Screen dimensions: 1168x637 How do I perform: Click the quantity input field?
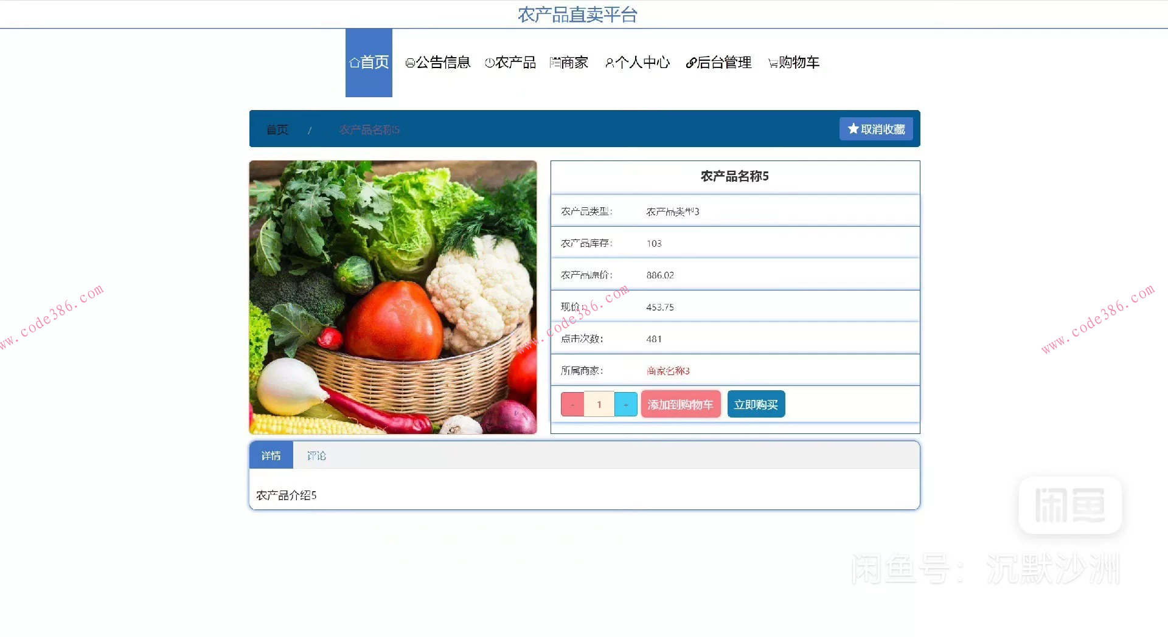[x=599, y=404]
